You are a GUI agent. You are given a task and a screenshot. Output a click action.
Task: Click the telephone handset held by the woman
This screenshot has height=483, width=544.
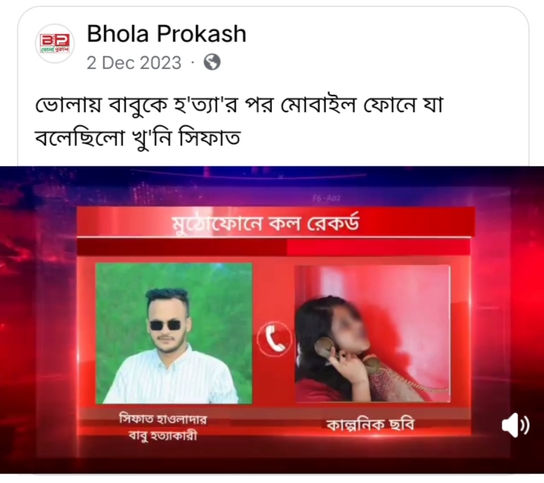coord(324,349)
